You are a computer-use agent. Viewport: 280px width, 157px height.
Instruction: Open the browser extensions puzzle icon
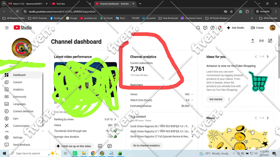click(247, 12)
